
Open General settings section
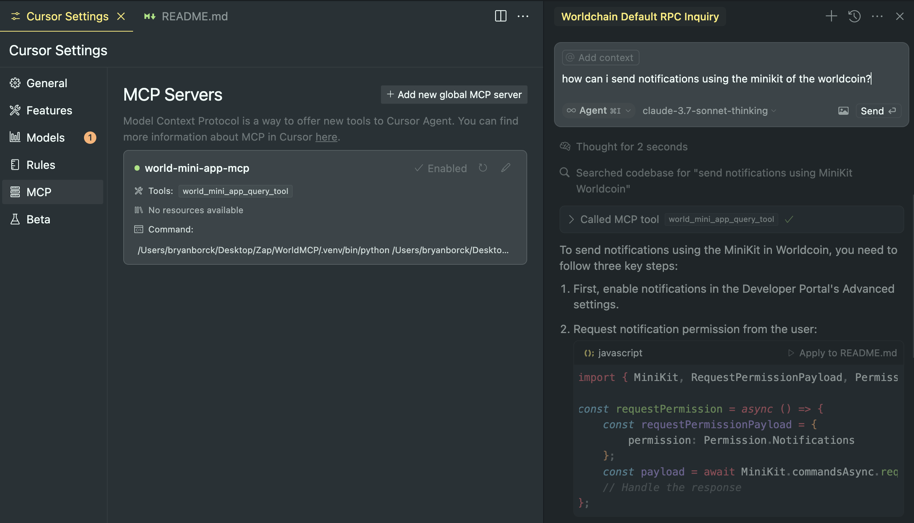pos(53,83)
